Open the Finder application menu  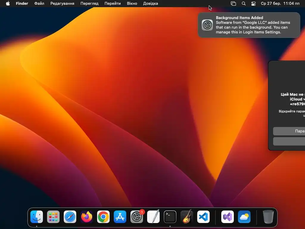click(x=22, y=4)
